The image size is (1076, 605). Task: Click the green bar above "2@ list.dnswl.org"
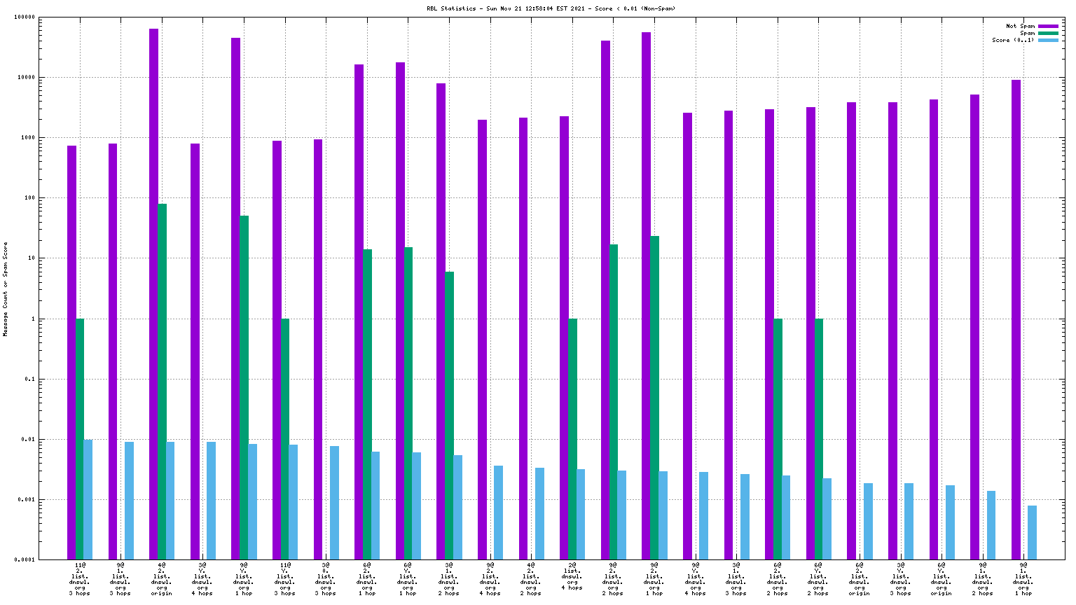tap(572, 439)
